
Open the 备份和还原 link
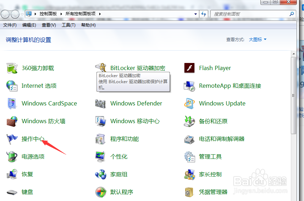click(x=213, y=121)
